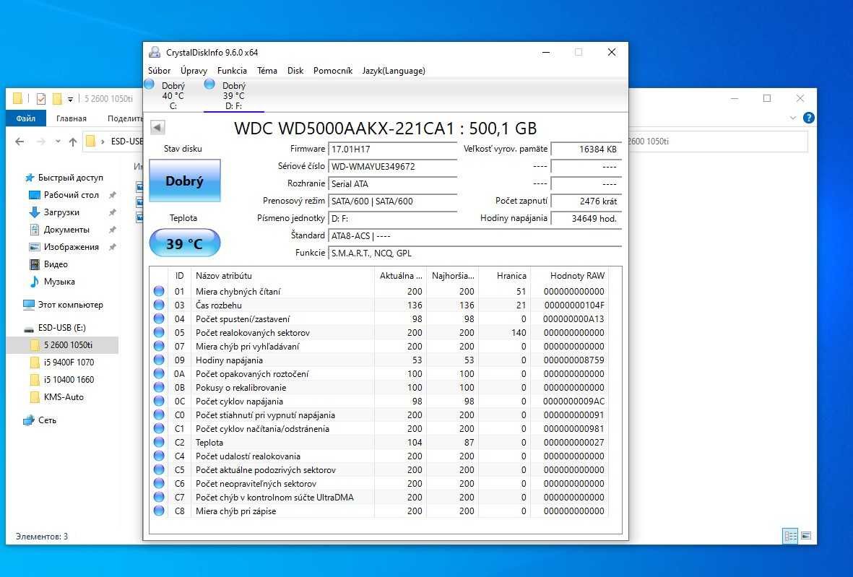Image resolution: width=853 pixels, height=577 pixels.
Task: Click the Názov atribútu column header
Action: (x=282, y=276)
